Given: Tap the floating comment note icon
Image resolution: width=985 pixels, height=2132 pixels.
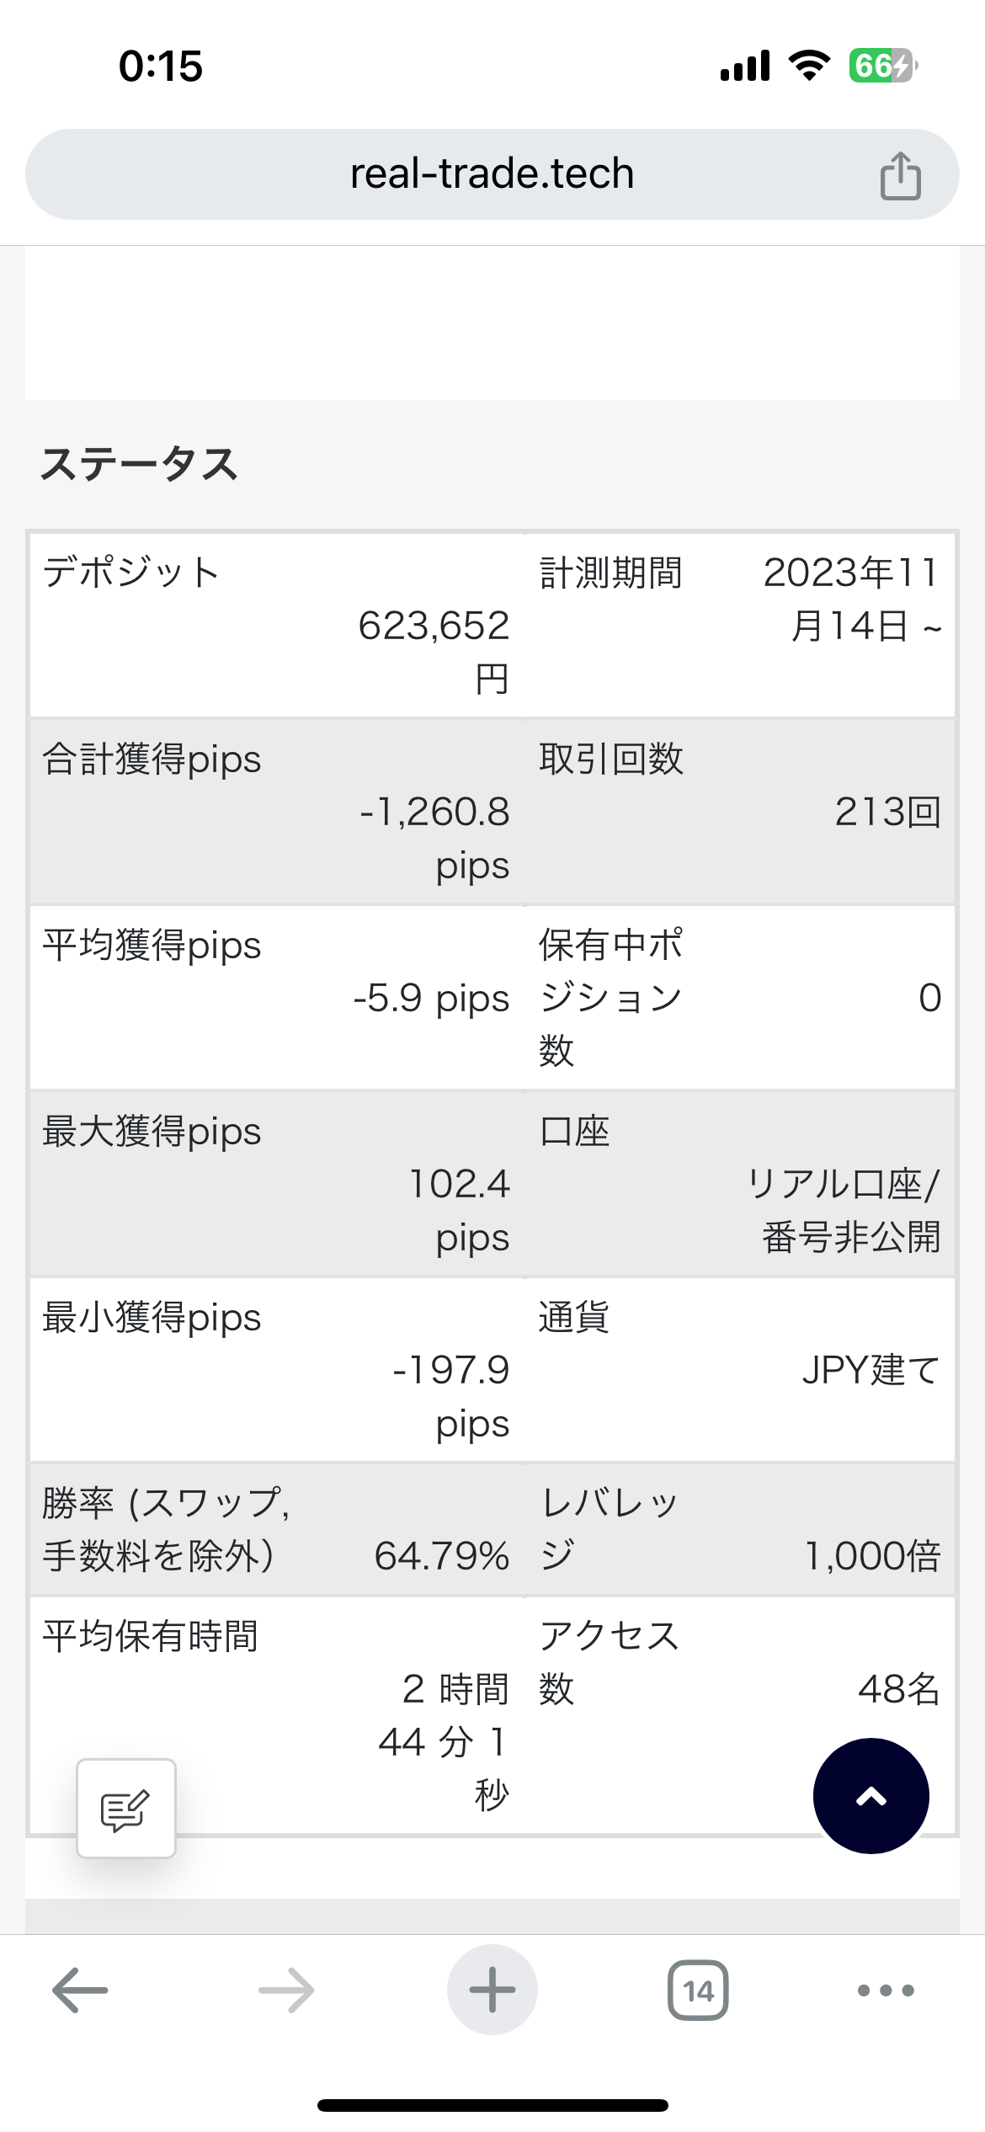Looking at the screenshot, I should coord(126,1809).
